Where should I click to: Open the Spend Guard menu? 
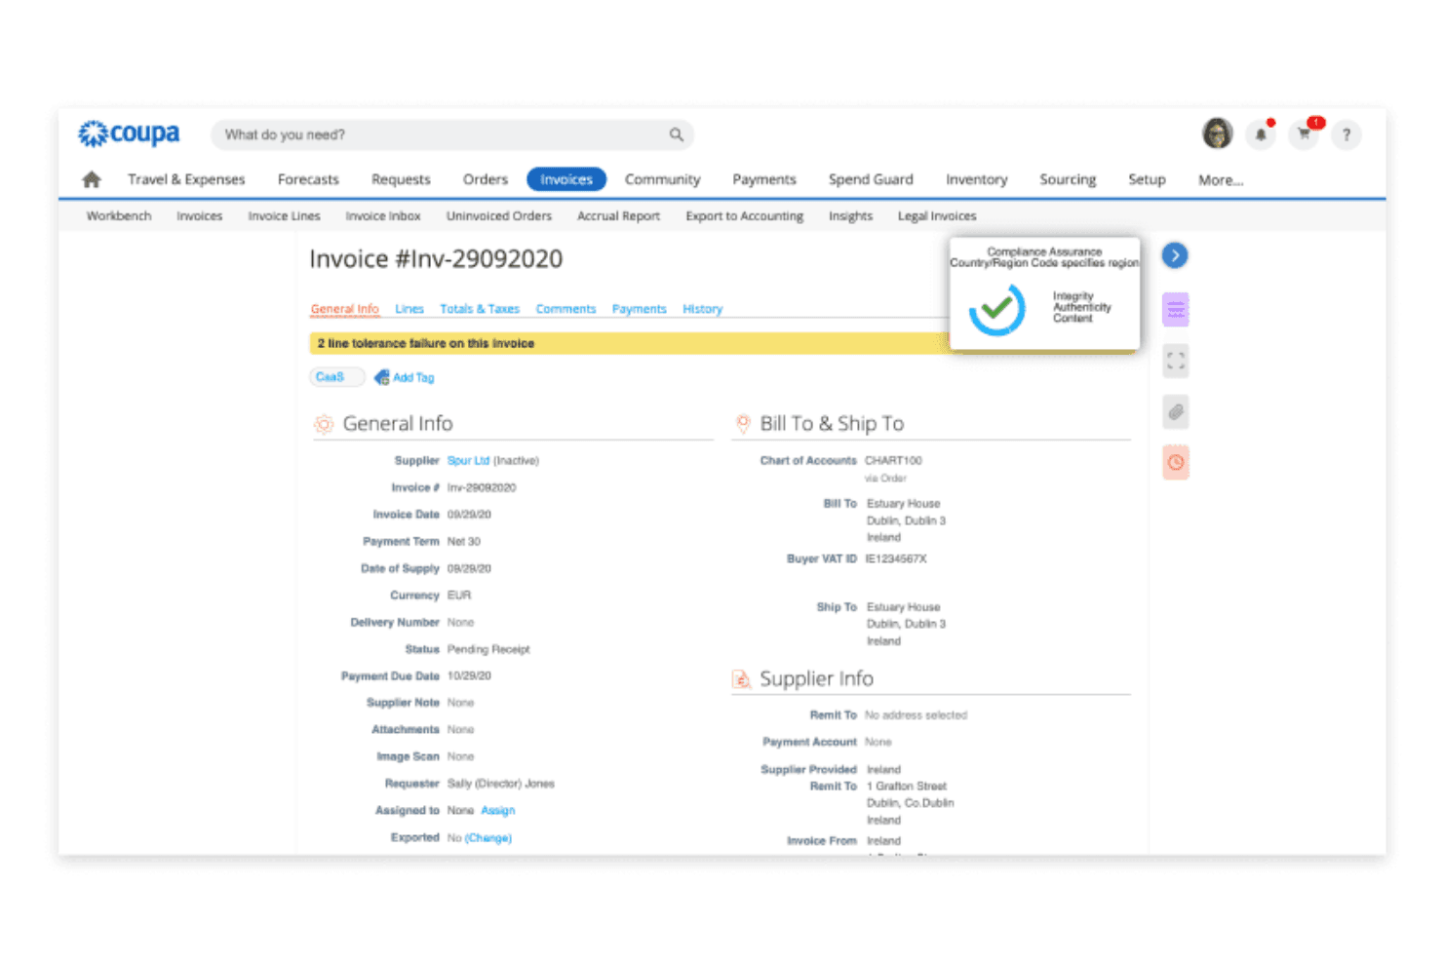(871, 179)
